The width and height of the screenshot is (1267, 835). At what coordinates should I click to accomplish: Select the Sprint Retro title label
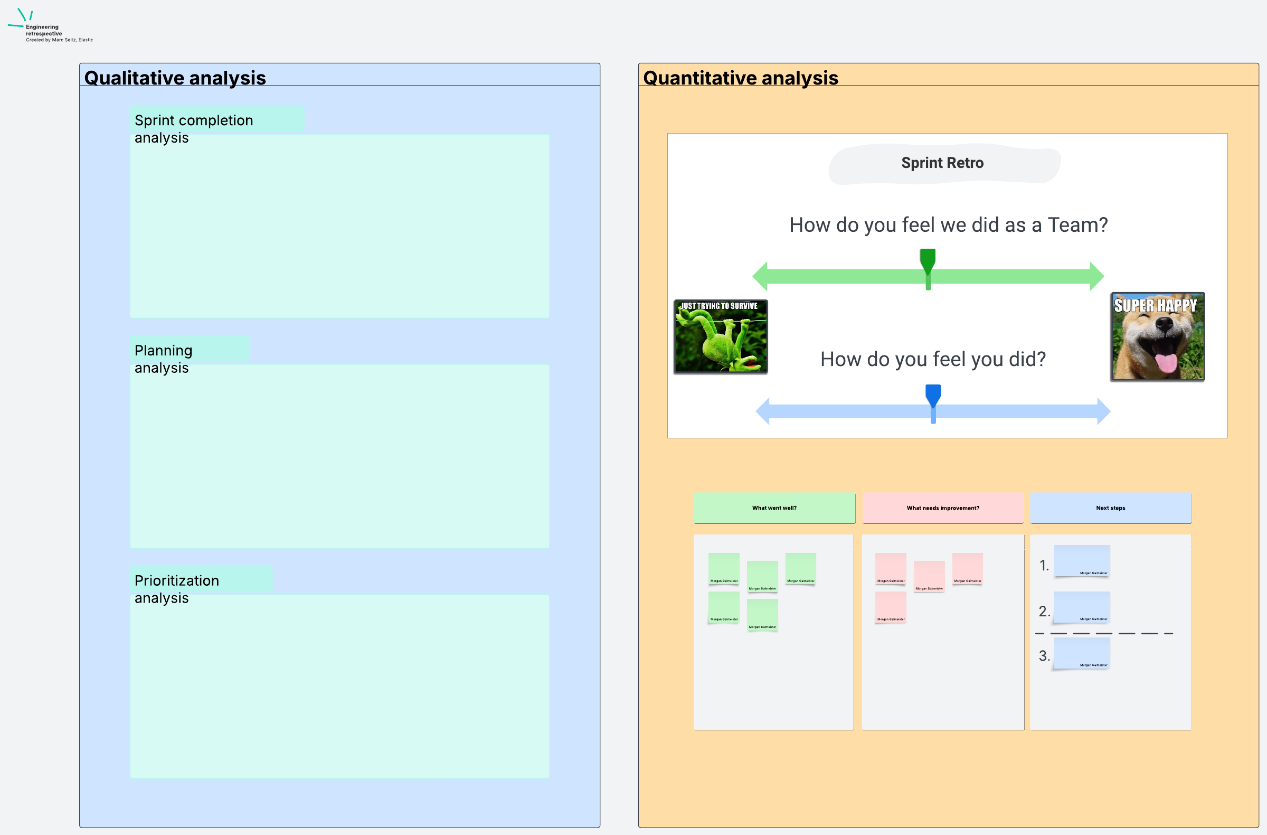[942, 163]
